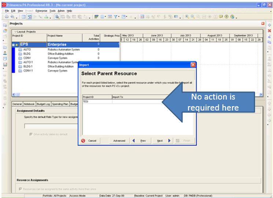
Task: Click the Zoom Out magnifier icon
Action: coord(193,17)
